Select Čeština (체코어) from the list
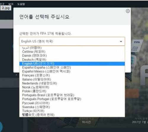This screenshot has height=132, width=148. [x=72, y=52]
